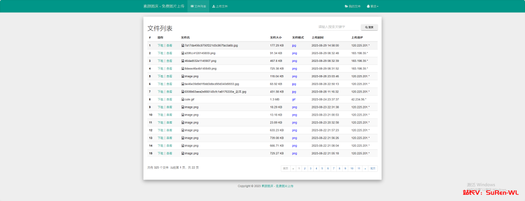Download a35fcc4128145859.png via 下载
This screenshot has height=201, width=525.
[x=160, y=53]
